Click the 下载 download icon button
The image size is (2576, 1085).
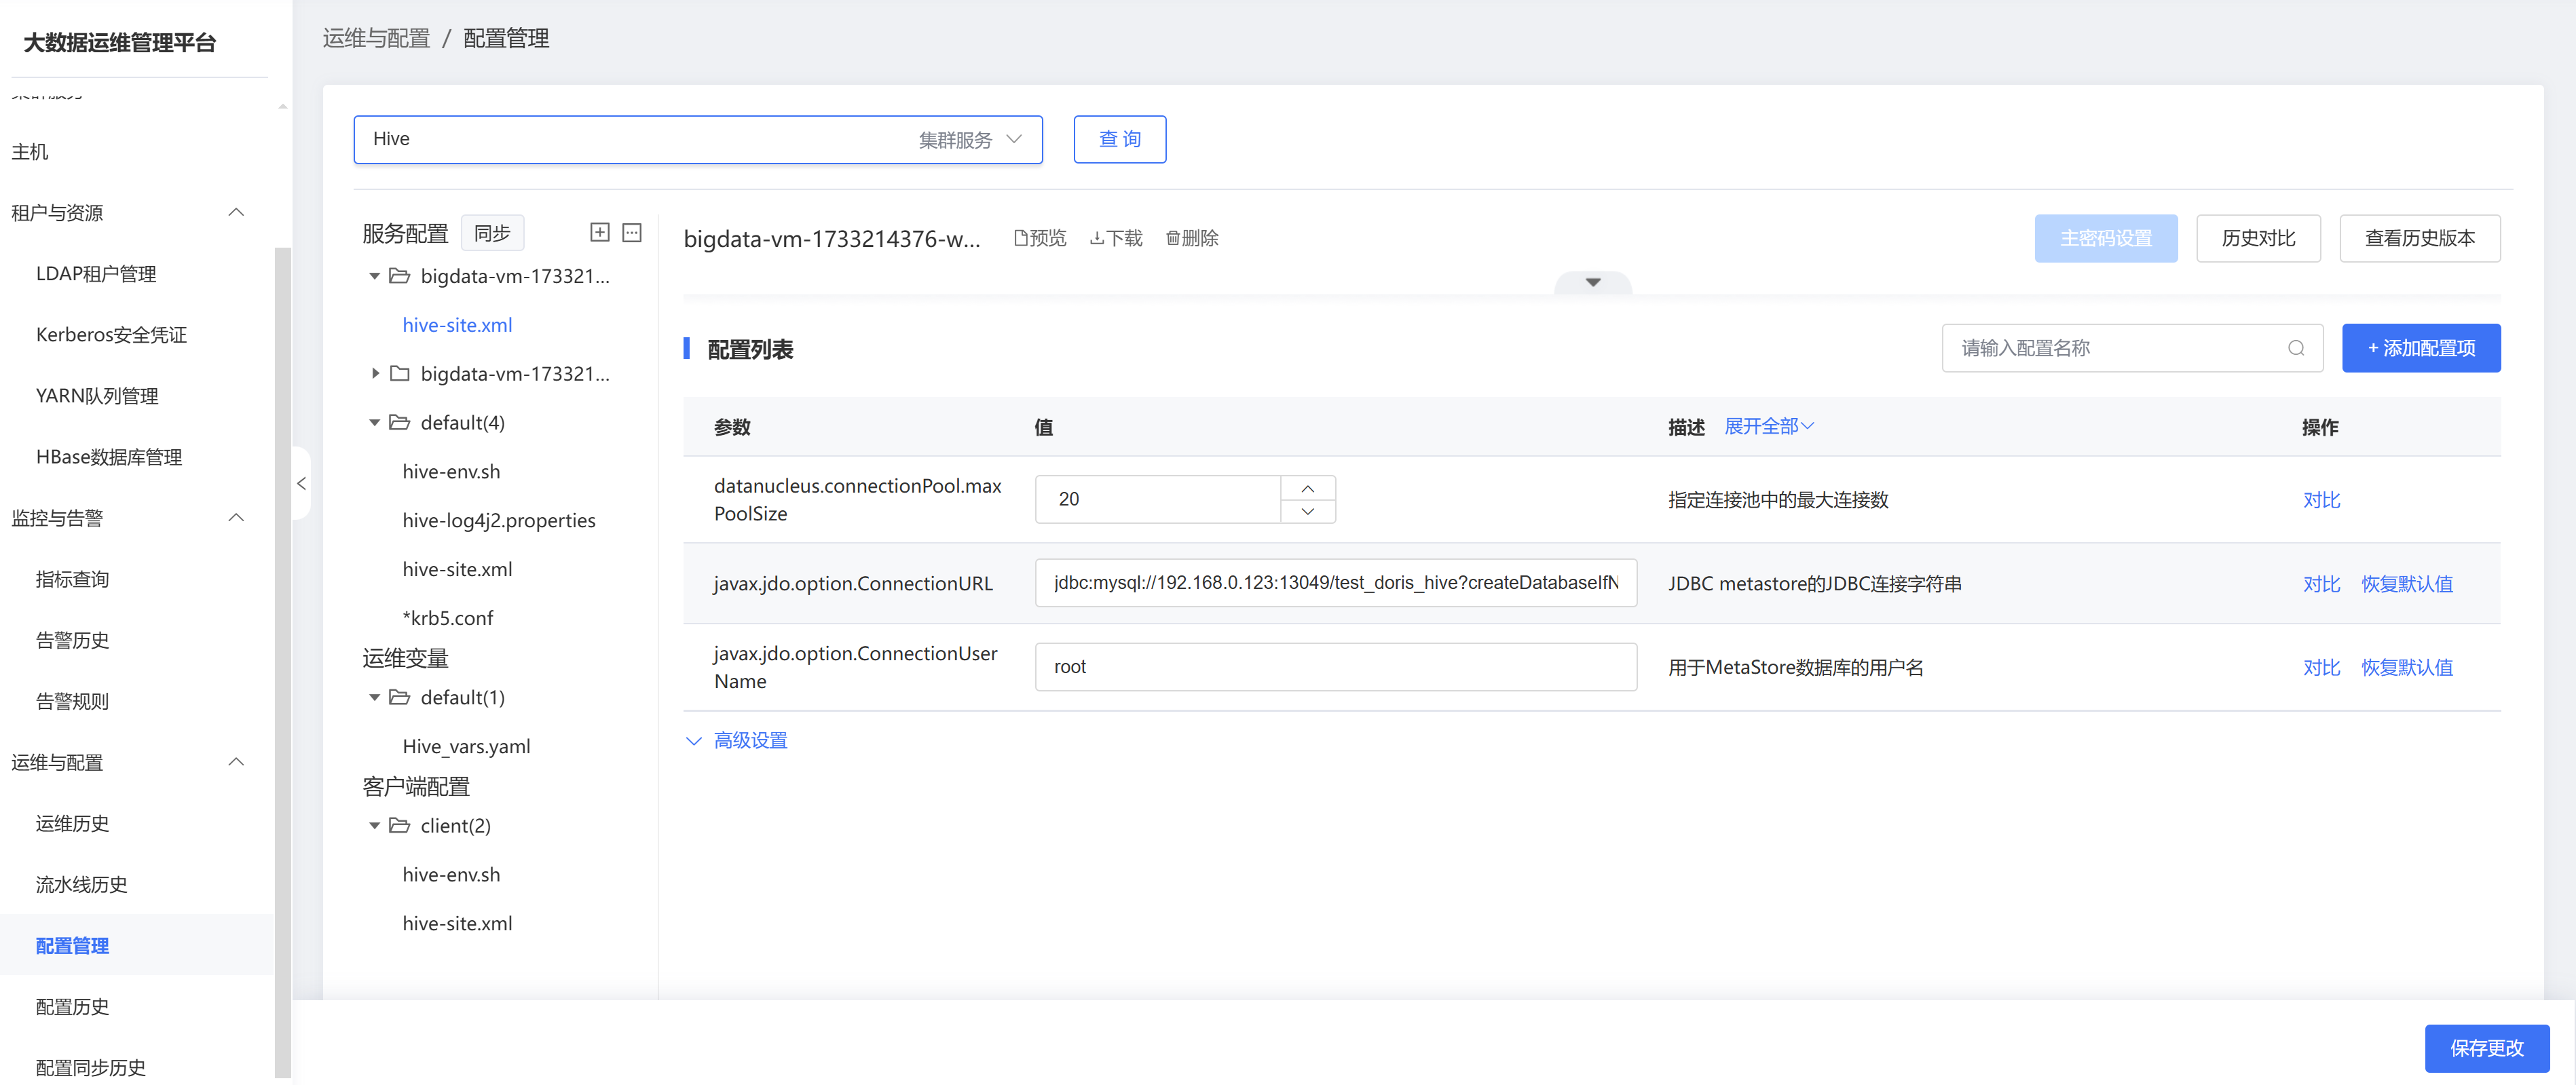tap(1116, 238)
